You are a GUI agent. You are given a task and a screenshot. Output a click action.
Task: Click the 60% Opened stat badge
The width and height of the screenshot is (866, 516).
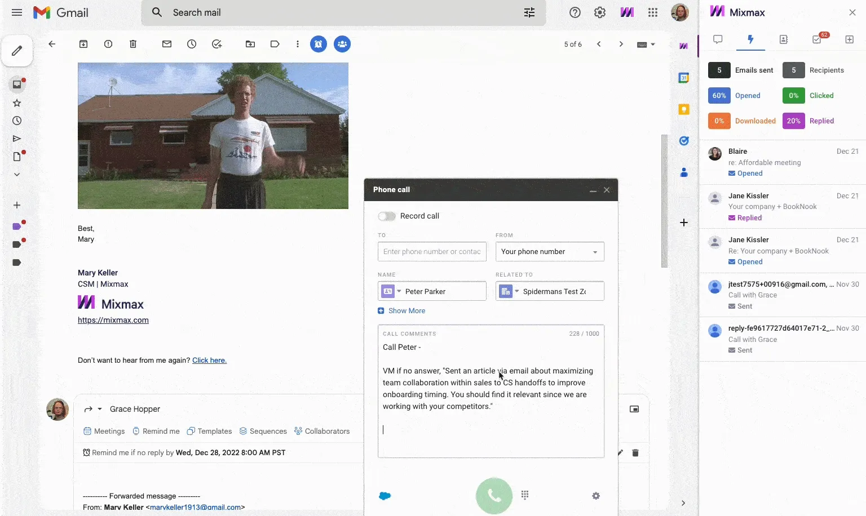coord(719,96)
